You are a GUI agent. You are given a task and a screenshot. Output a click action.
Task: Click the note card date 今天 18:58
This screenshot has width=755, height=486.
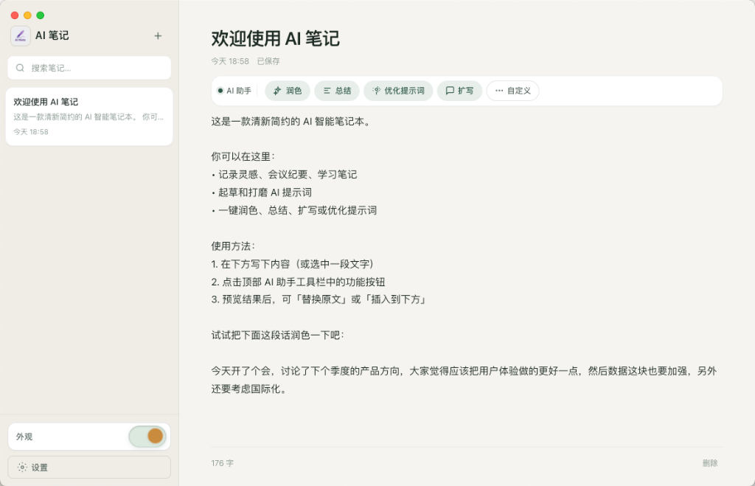tap(31, 131)
